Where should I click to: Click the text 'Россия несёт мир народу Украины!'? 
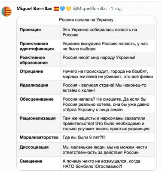click(x=99, y=57)
